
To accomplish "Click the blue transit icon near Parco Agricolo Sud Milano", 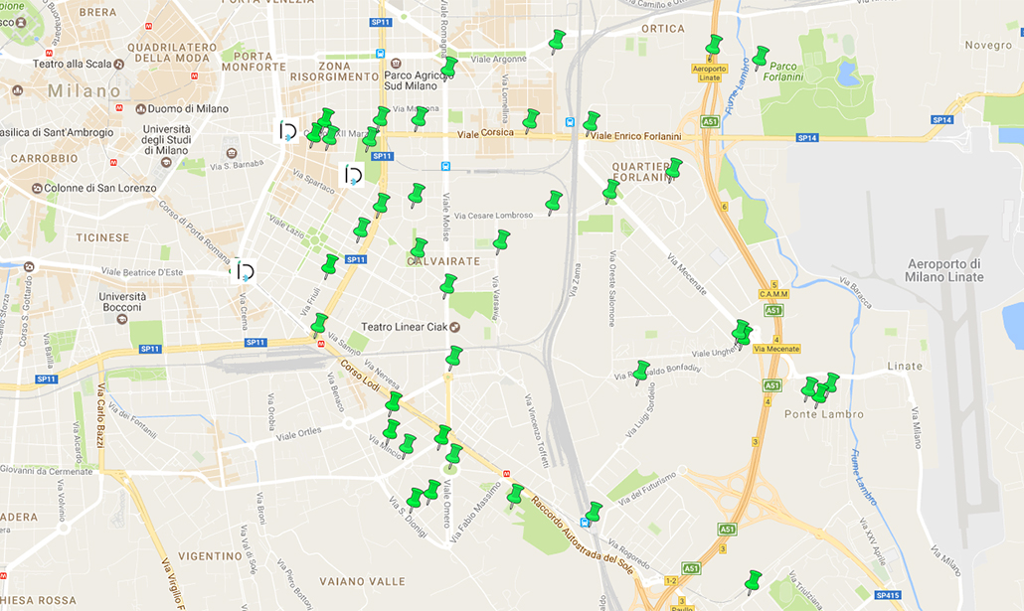I will pos(378,52).
